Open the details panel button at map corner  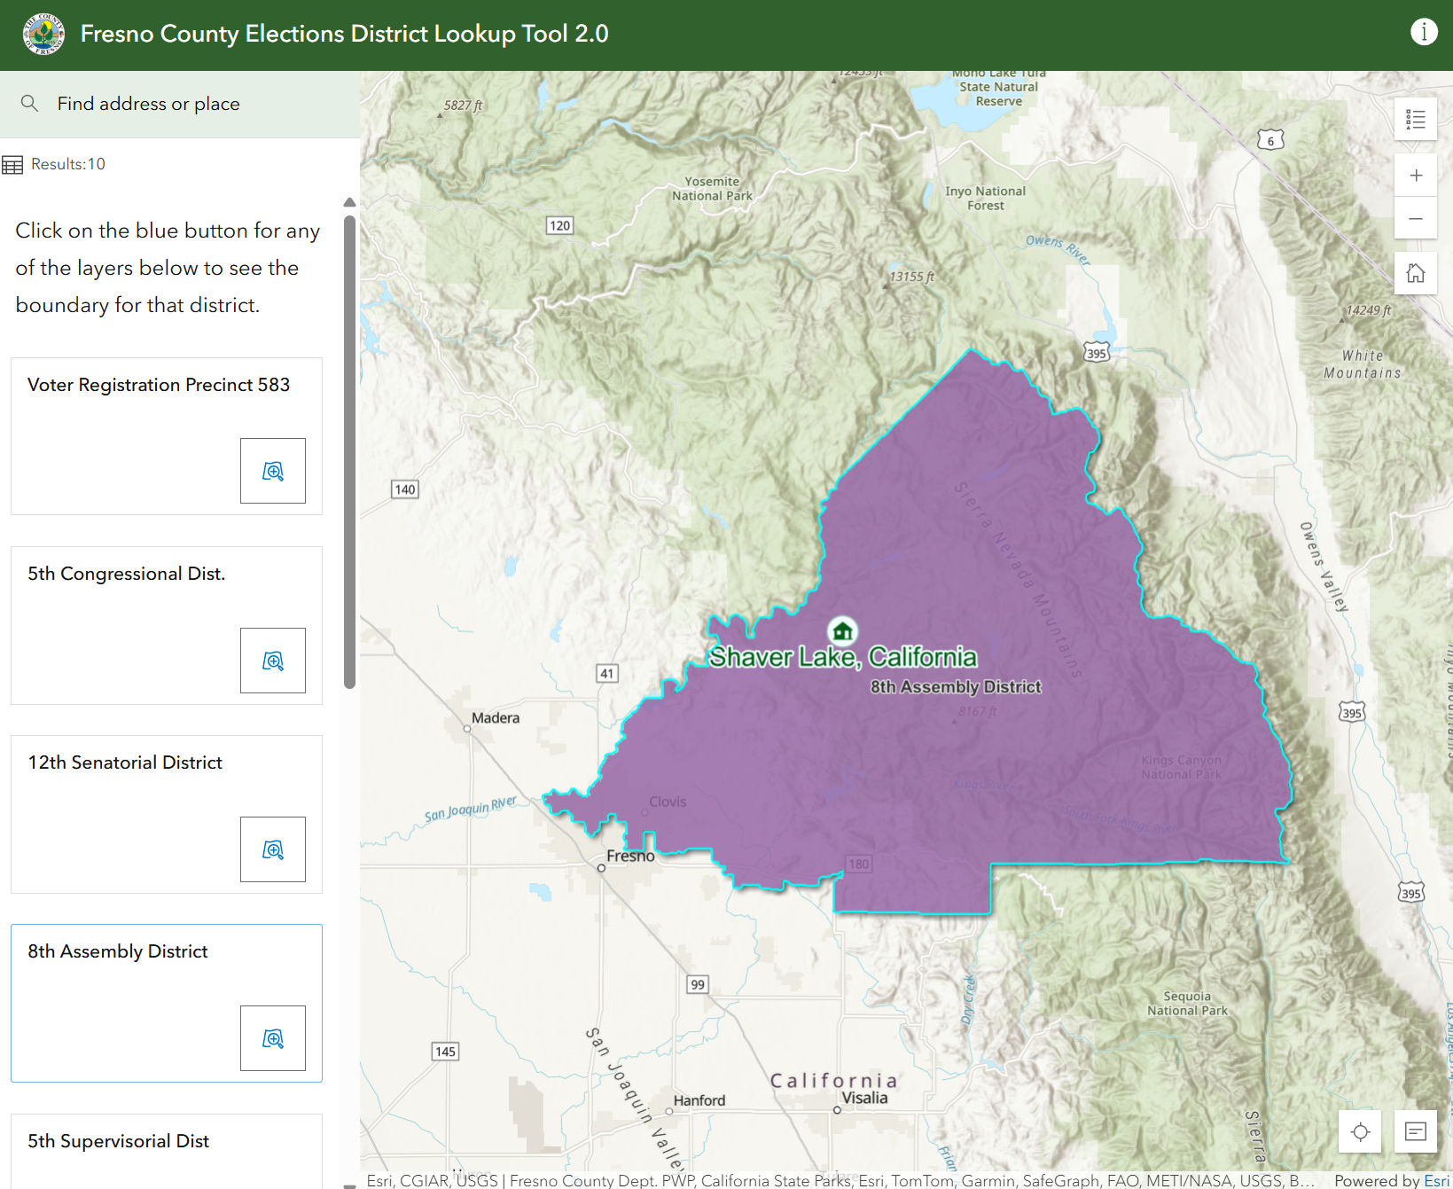pos(1416,1131)
